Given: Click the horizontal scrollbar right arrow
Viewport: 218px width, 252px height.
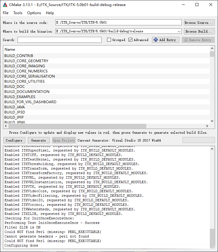Looking at the screenshot, I should coord(207,126).
